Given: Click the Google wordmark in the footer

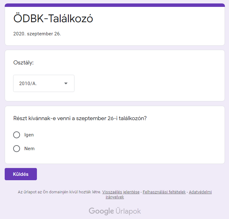Looking at the screenshot, I should 101,211.
